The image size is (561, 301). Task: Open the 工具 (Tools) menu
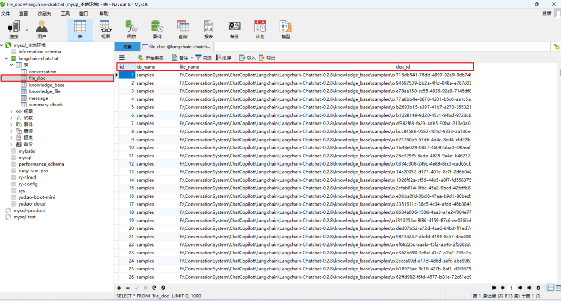coord(65,13)
